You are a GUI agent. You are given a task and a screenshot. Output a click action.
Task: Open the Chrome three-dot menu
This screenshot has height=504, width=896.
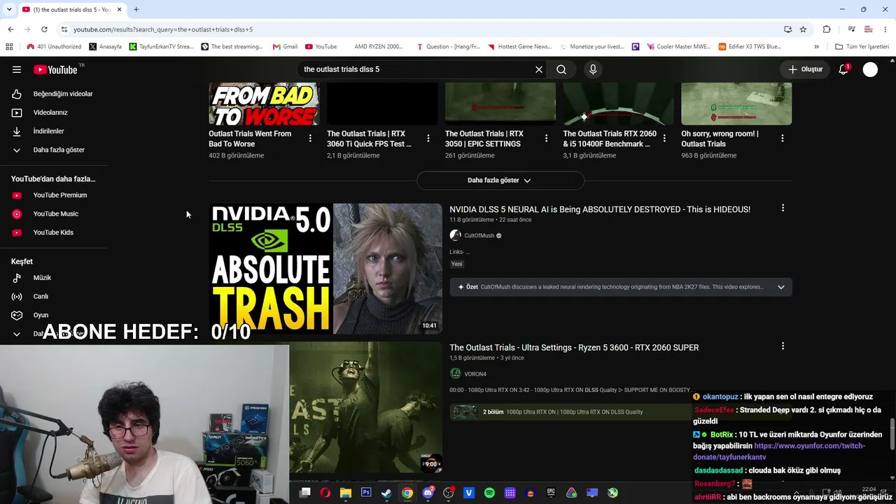click(885, 29)
